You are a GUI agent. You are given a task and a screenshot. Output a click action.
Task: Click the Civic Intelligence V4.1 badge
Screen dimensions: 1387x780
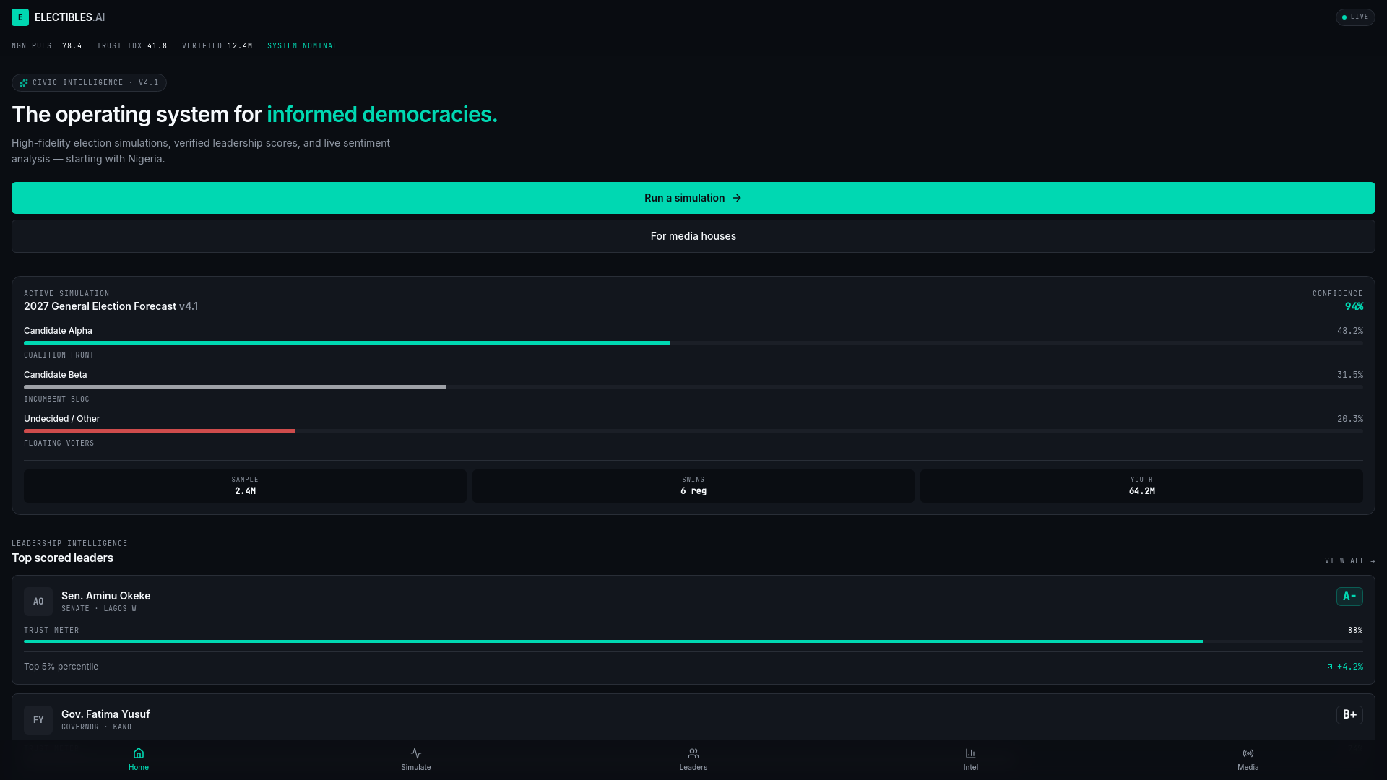pyautogui.click(x=89, y=83)
